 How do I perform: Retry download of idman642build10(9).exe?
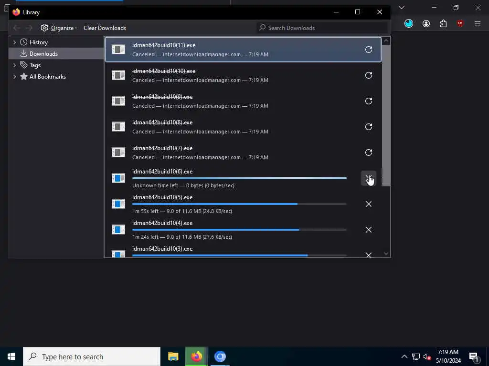point(368,101)
